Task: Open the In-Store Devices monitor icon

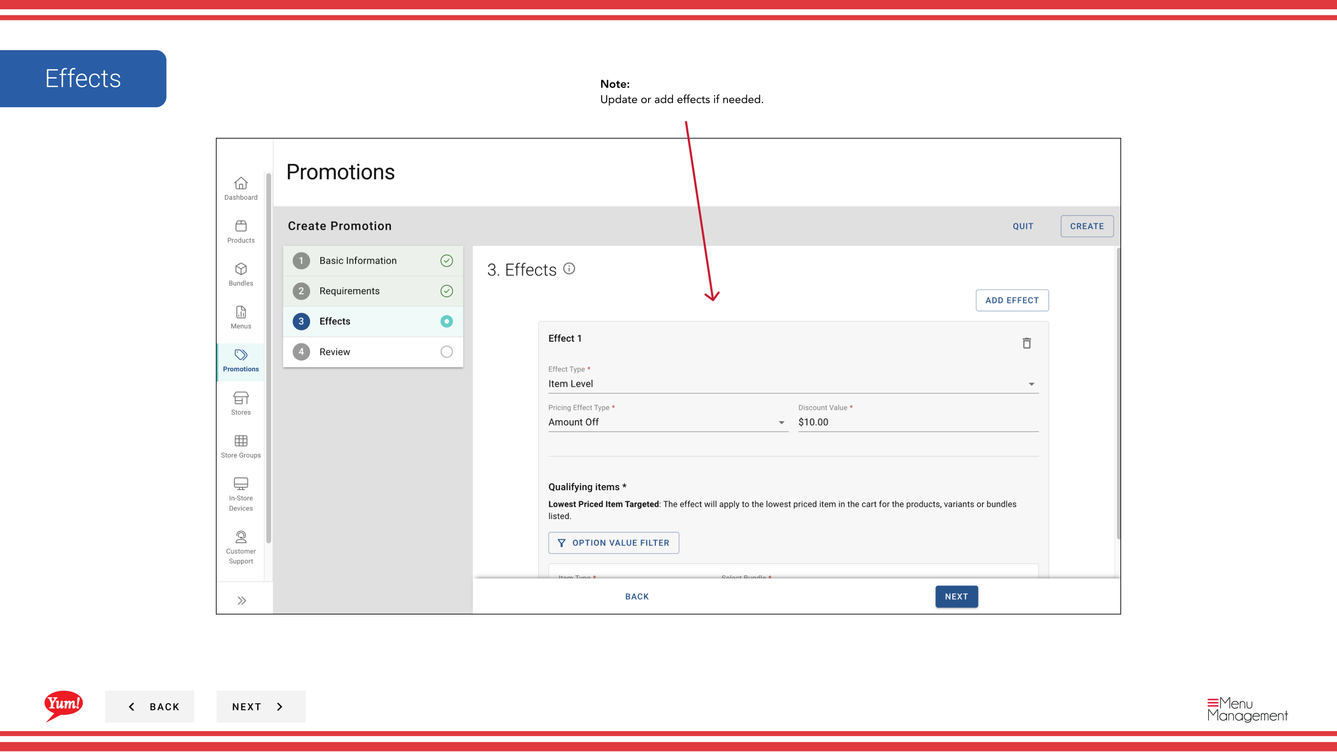Action: coord(241,484)
